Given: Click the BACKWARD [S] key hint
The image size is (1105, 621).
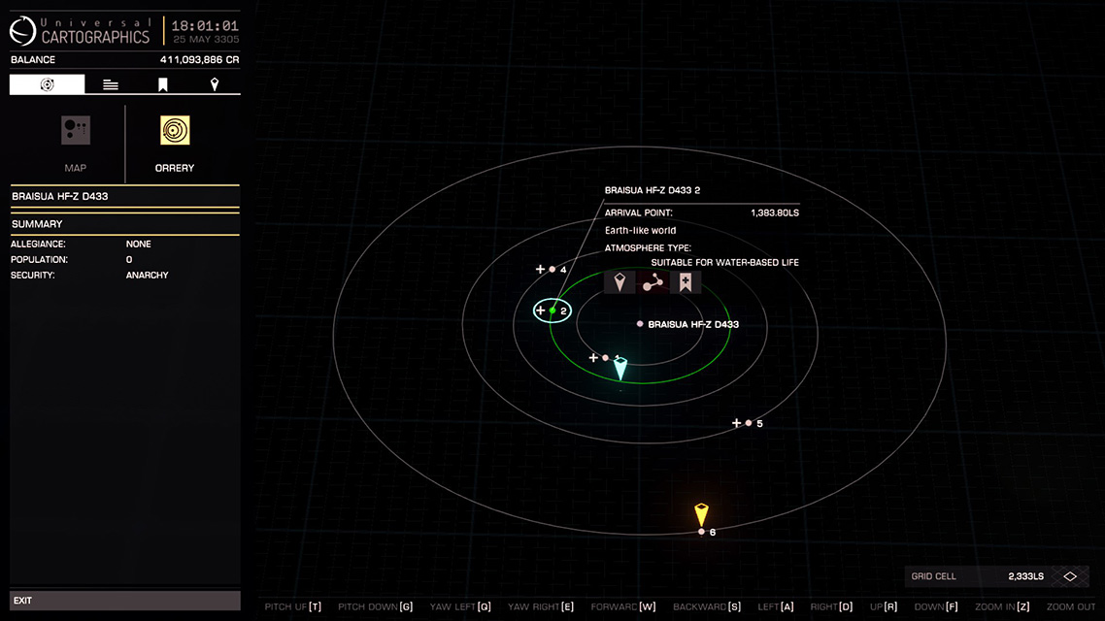Looking at the screenshot, I should coord(707,606).
